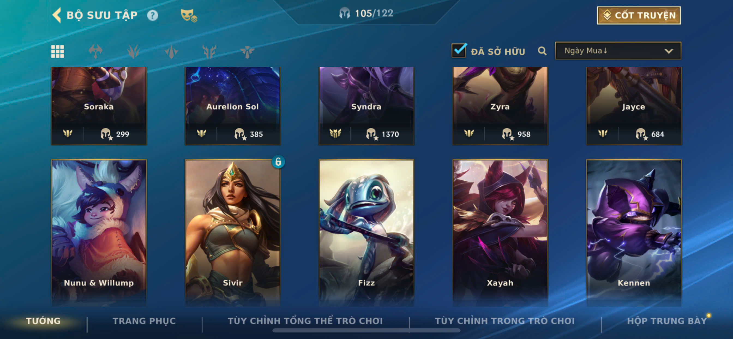
Task: Select the last role filter icon in row
Action: point(247,52)
